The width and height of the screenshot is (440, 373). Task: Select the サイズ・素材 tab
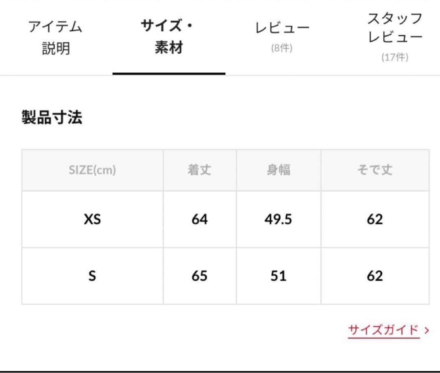point(168,37)
